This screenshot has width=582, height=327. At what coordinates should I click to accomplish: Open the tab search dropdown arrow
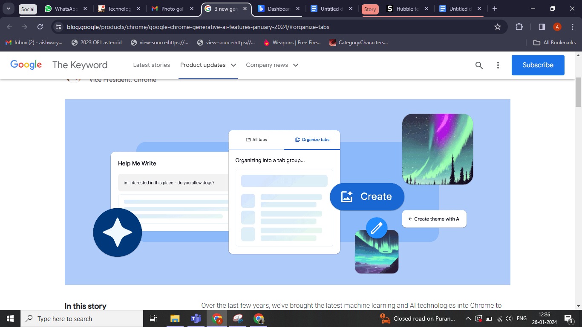[9, 9]
